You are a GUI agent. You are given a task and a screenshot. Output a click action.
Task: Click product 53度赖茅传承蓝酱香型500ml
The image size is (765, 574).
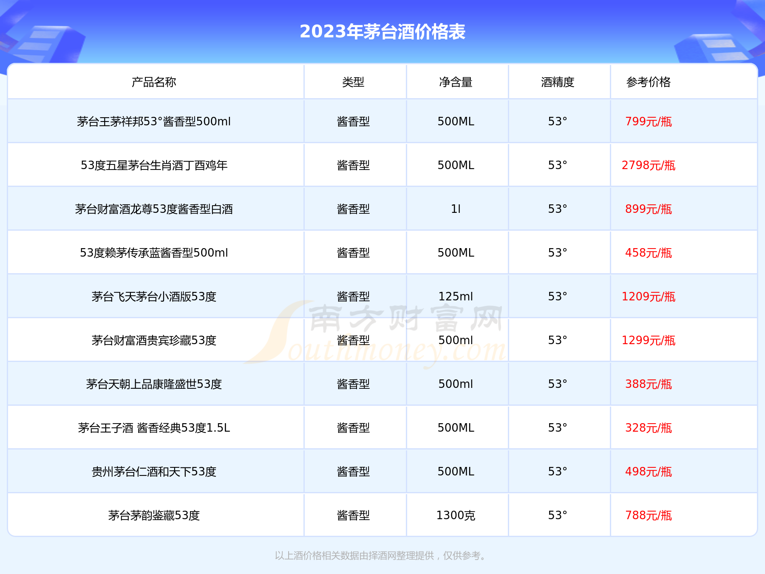coord(154,253)
